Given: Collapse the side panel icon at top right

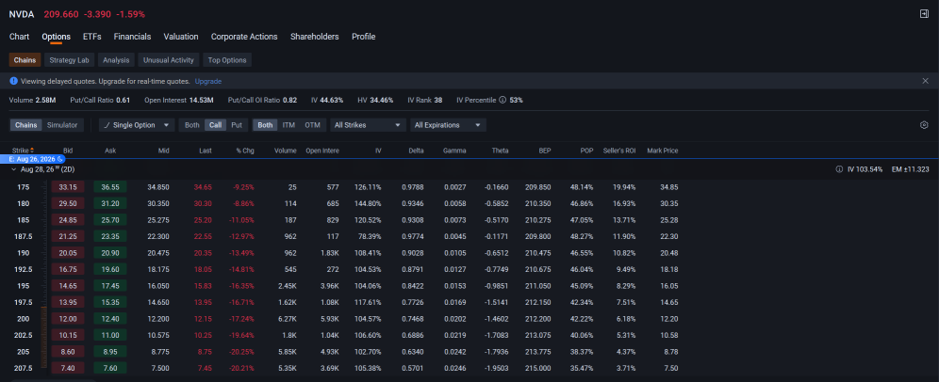Looking at the screenshot, I should click(924, 14).
